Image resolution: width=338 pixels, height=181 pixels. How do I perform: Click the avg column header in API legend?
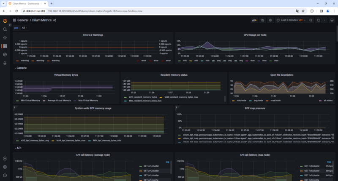tap(167, 162)
